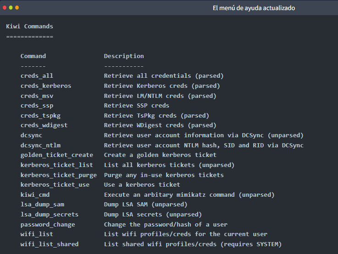
Task: Click 'List wifi profiles/creds for the current user'
Action: [185, 234]
